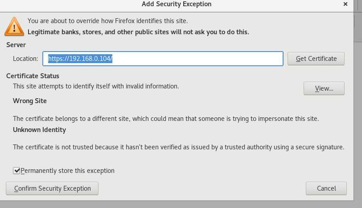Select the 'Certificate Status' section heading
Screen dimensions: 362x208
coord(33,76)
